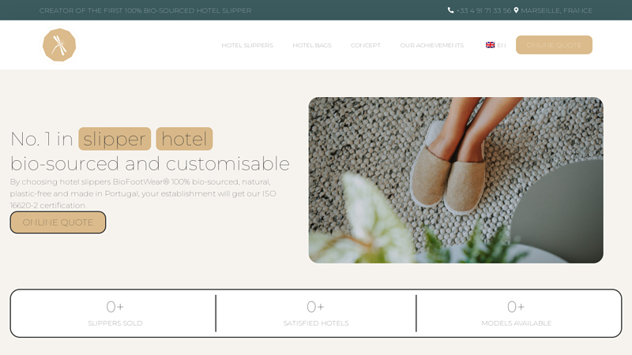Click the Online Quote button under the hero text
The width and height of the screenshot is (632, 355).
pyautogui.click(x=58, y=222)
